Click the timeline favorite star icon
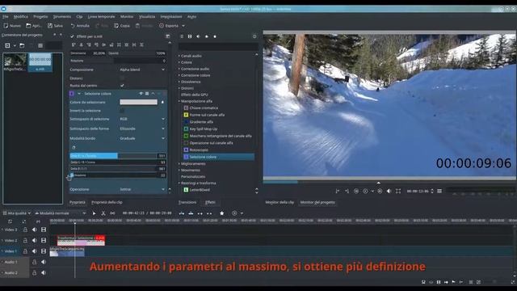517x291 pixels. 222,213
